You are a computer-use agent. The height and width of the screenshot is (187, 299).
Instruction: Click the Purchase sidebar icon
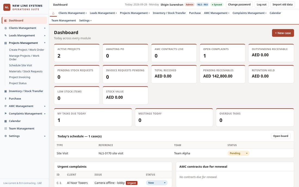(5, 99)
